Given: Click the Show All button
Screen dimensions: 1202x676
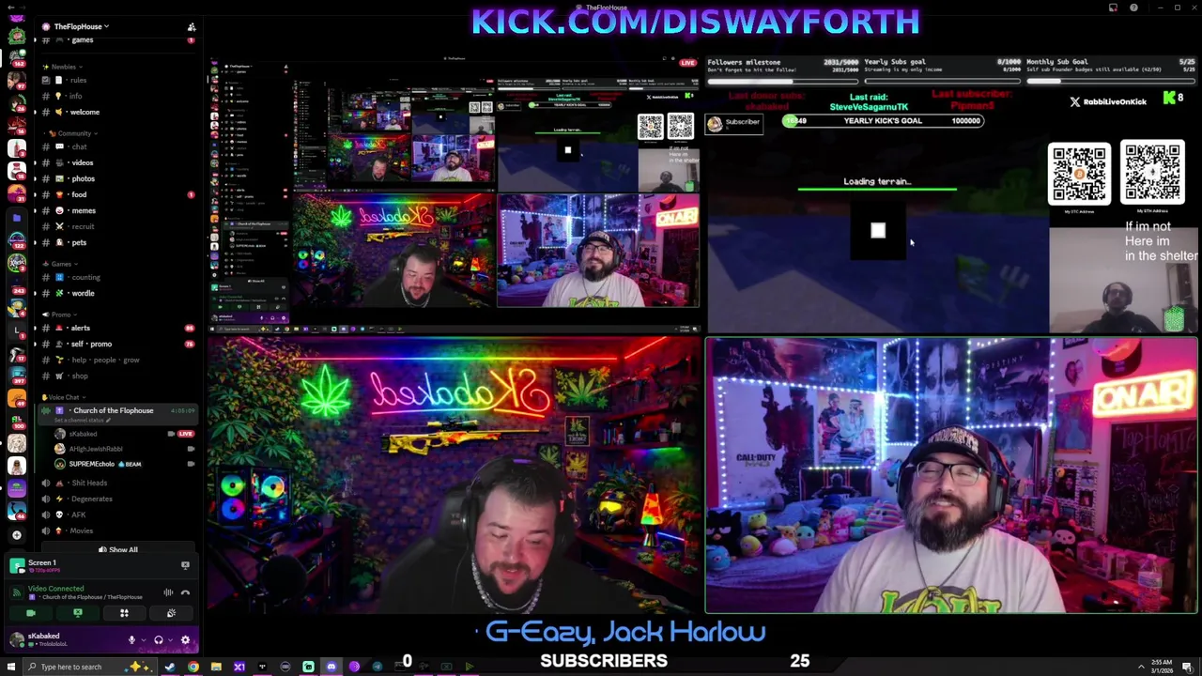Looking at the screenshot, I should pyautogui.click(x=118, y=549).
